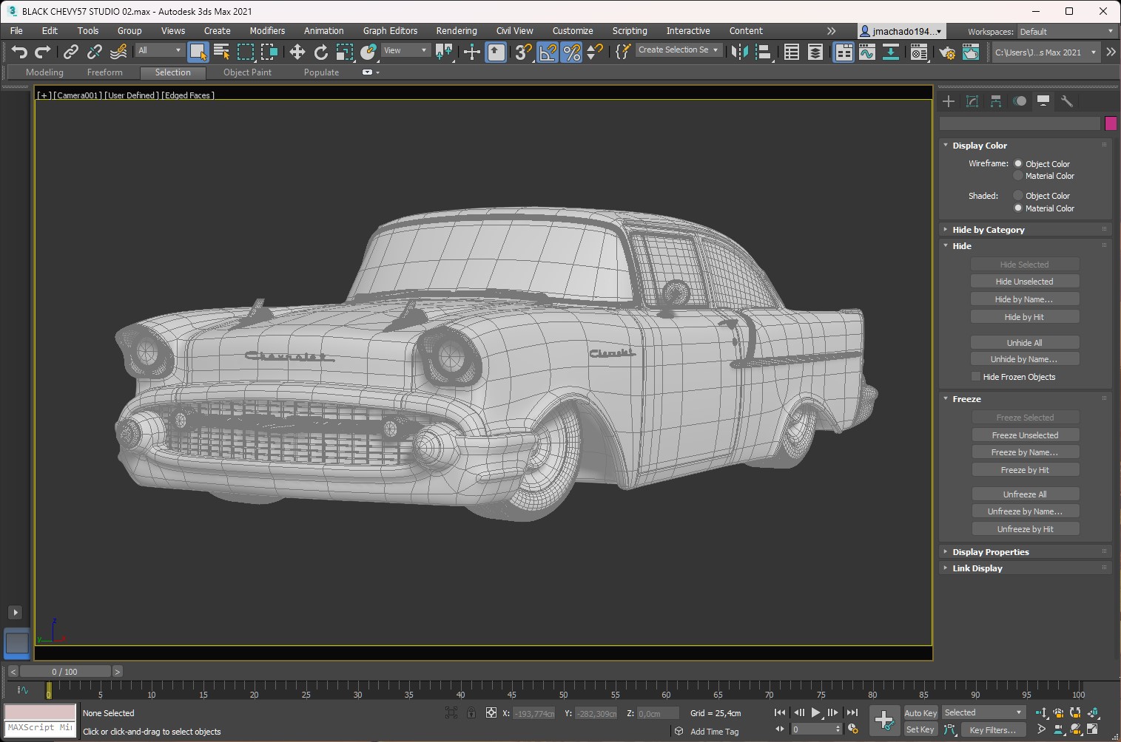Viewport: 1121px width, 742px height.
Task: Enable Hide Frozen Objects checkbox
Action: (x=976, y=377)
